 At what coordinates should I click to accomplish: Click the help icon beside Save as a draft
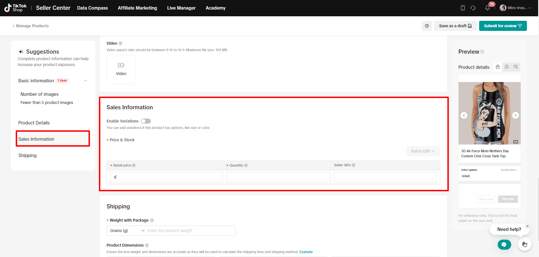(x=427, y=26)
